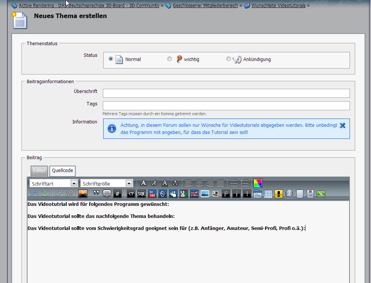
Task: Align text to the right
Action: [210, 183]
